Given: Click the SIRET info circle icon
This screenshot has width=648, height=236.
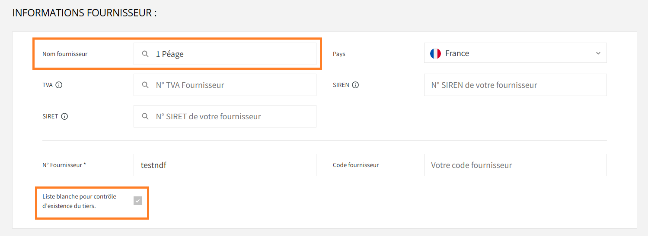Looking at the screenshot, I should pyautogui.click(x=64, y=116).
